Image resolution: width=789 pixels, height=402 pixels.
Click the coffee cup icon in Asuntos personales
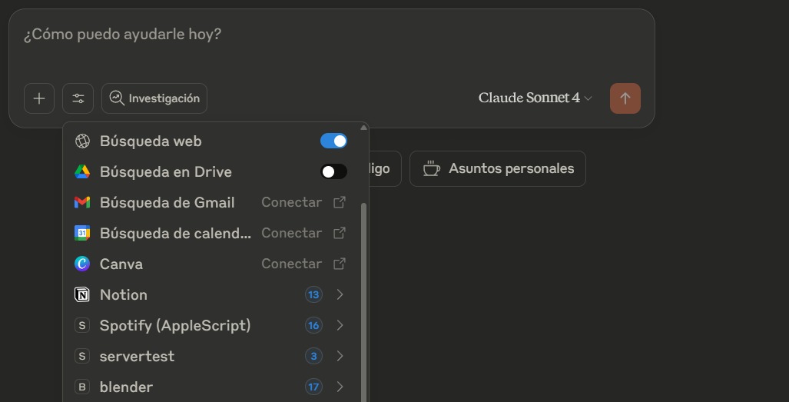pyautogui.click(x=431, y=168)
